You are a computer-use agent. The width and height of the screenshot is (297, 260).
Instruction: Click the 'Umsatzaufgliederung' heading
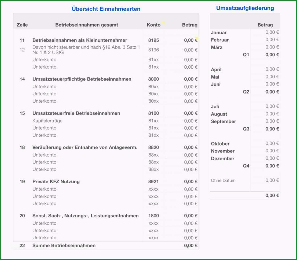pos(245,8)
